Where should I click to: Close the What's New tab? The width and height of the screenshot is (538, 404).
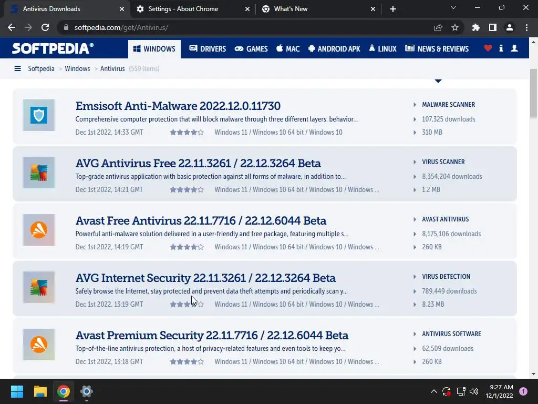(x=373, y=9)
